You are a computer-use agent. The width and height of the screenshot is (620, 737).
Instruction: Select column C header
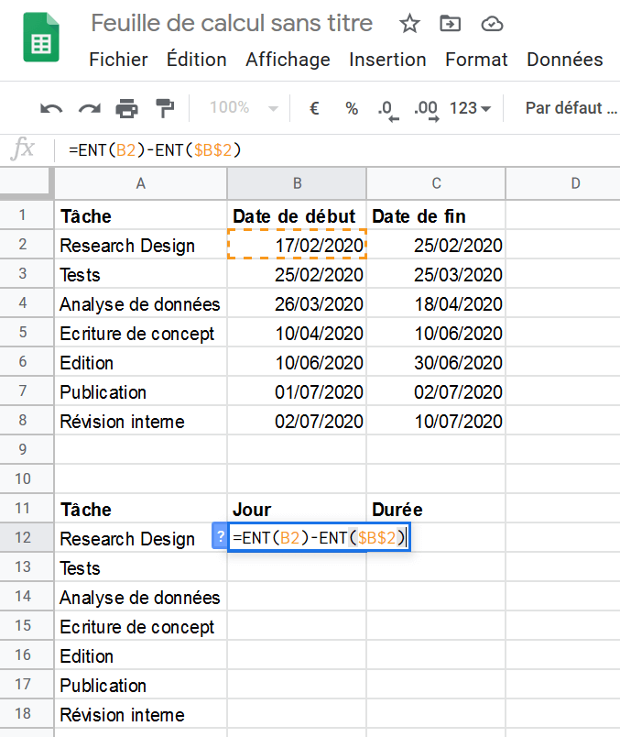coord(436,183)
